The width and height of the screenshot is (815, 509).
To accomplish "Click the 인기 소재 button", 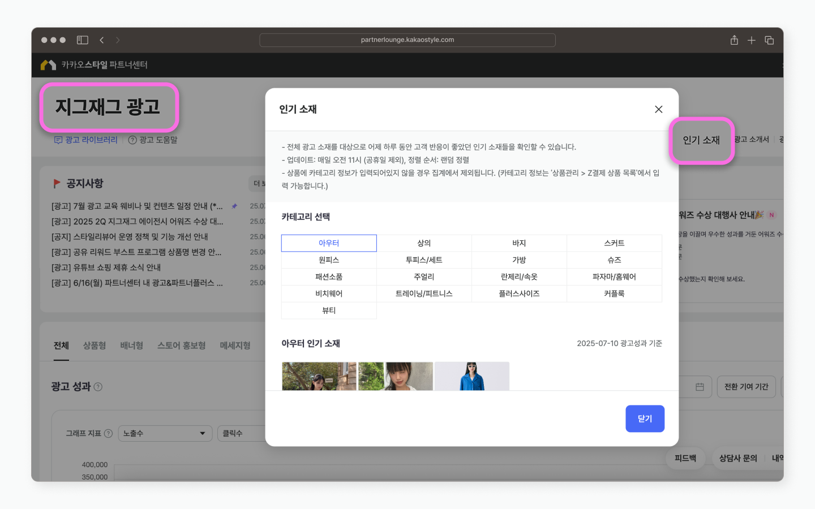I will click(701, 140).
